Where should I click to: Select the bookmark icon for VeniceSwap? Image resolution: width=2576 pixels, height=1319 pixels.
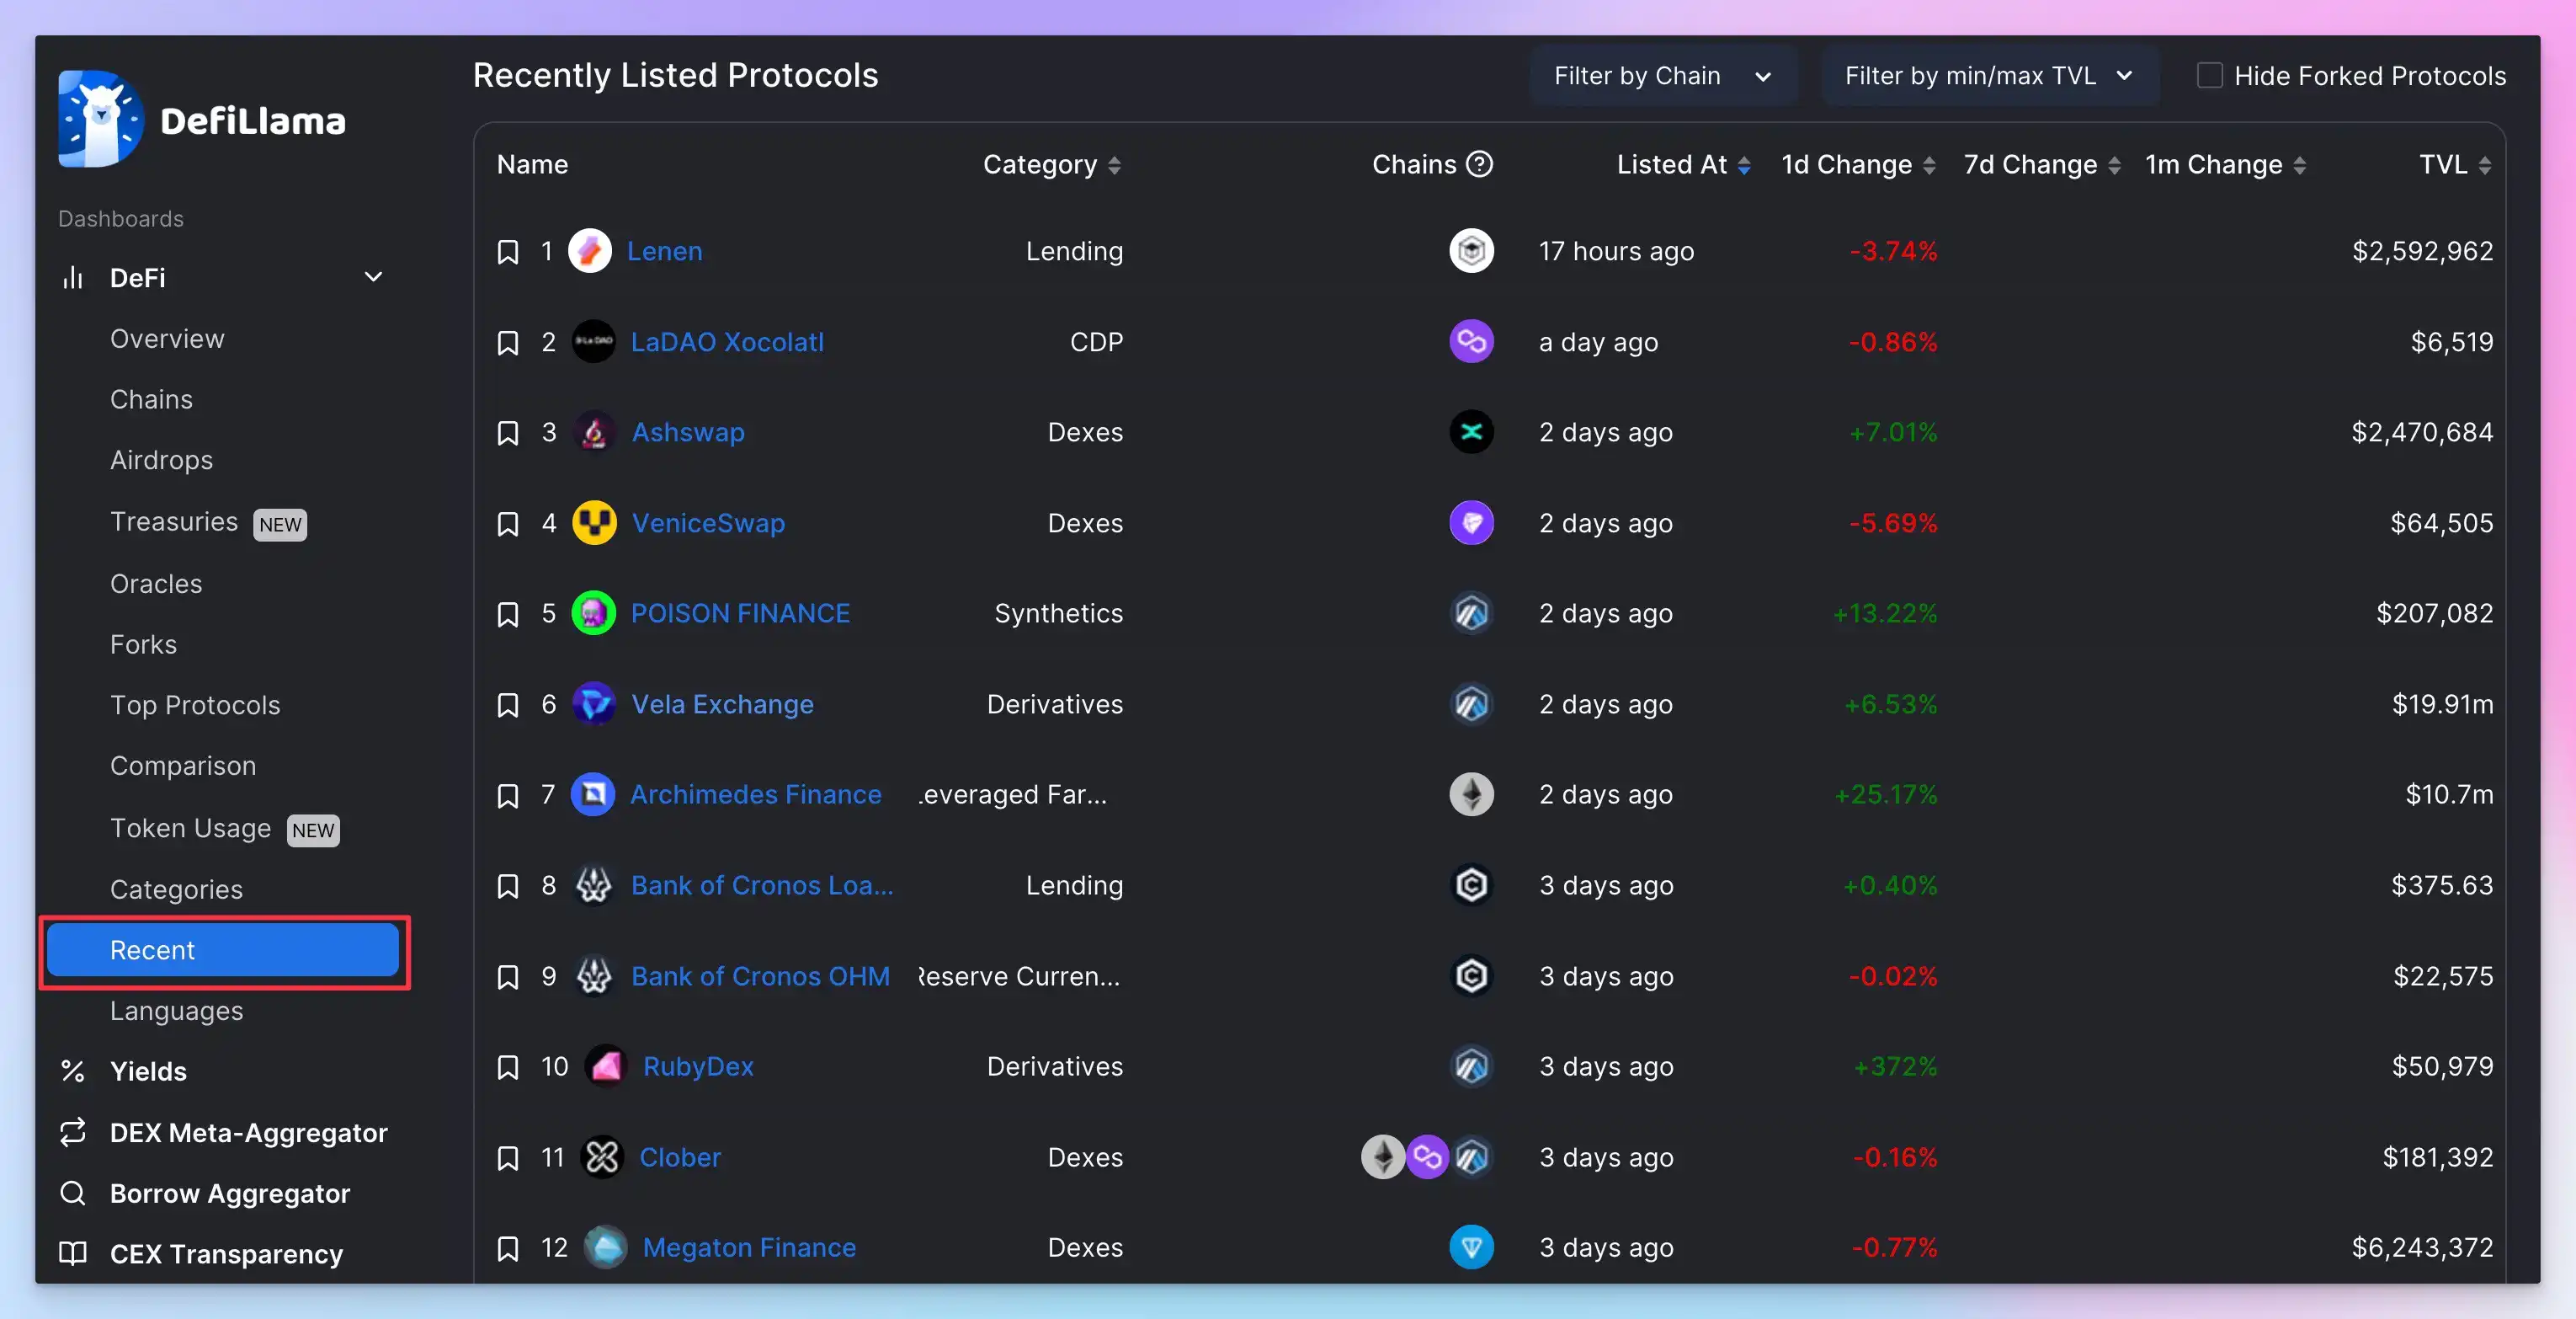[x=506, y=521]
